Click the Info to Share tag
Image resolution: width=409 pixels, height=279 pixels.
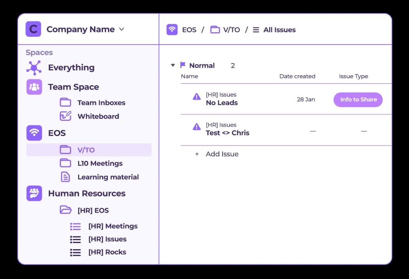click(358, 100)
